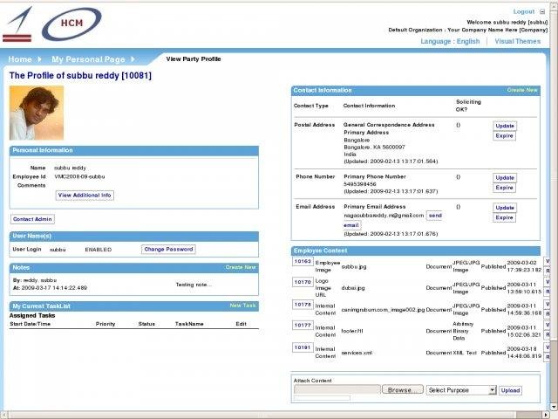The width and height of the screenshot is (558, 419).
Task: Click the Edit column header in tasks
Action: [x=241, y=324]
